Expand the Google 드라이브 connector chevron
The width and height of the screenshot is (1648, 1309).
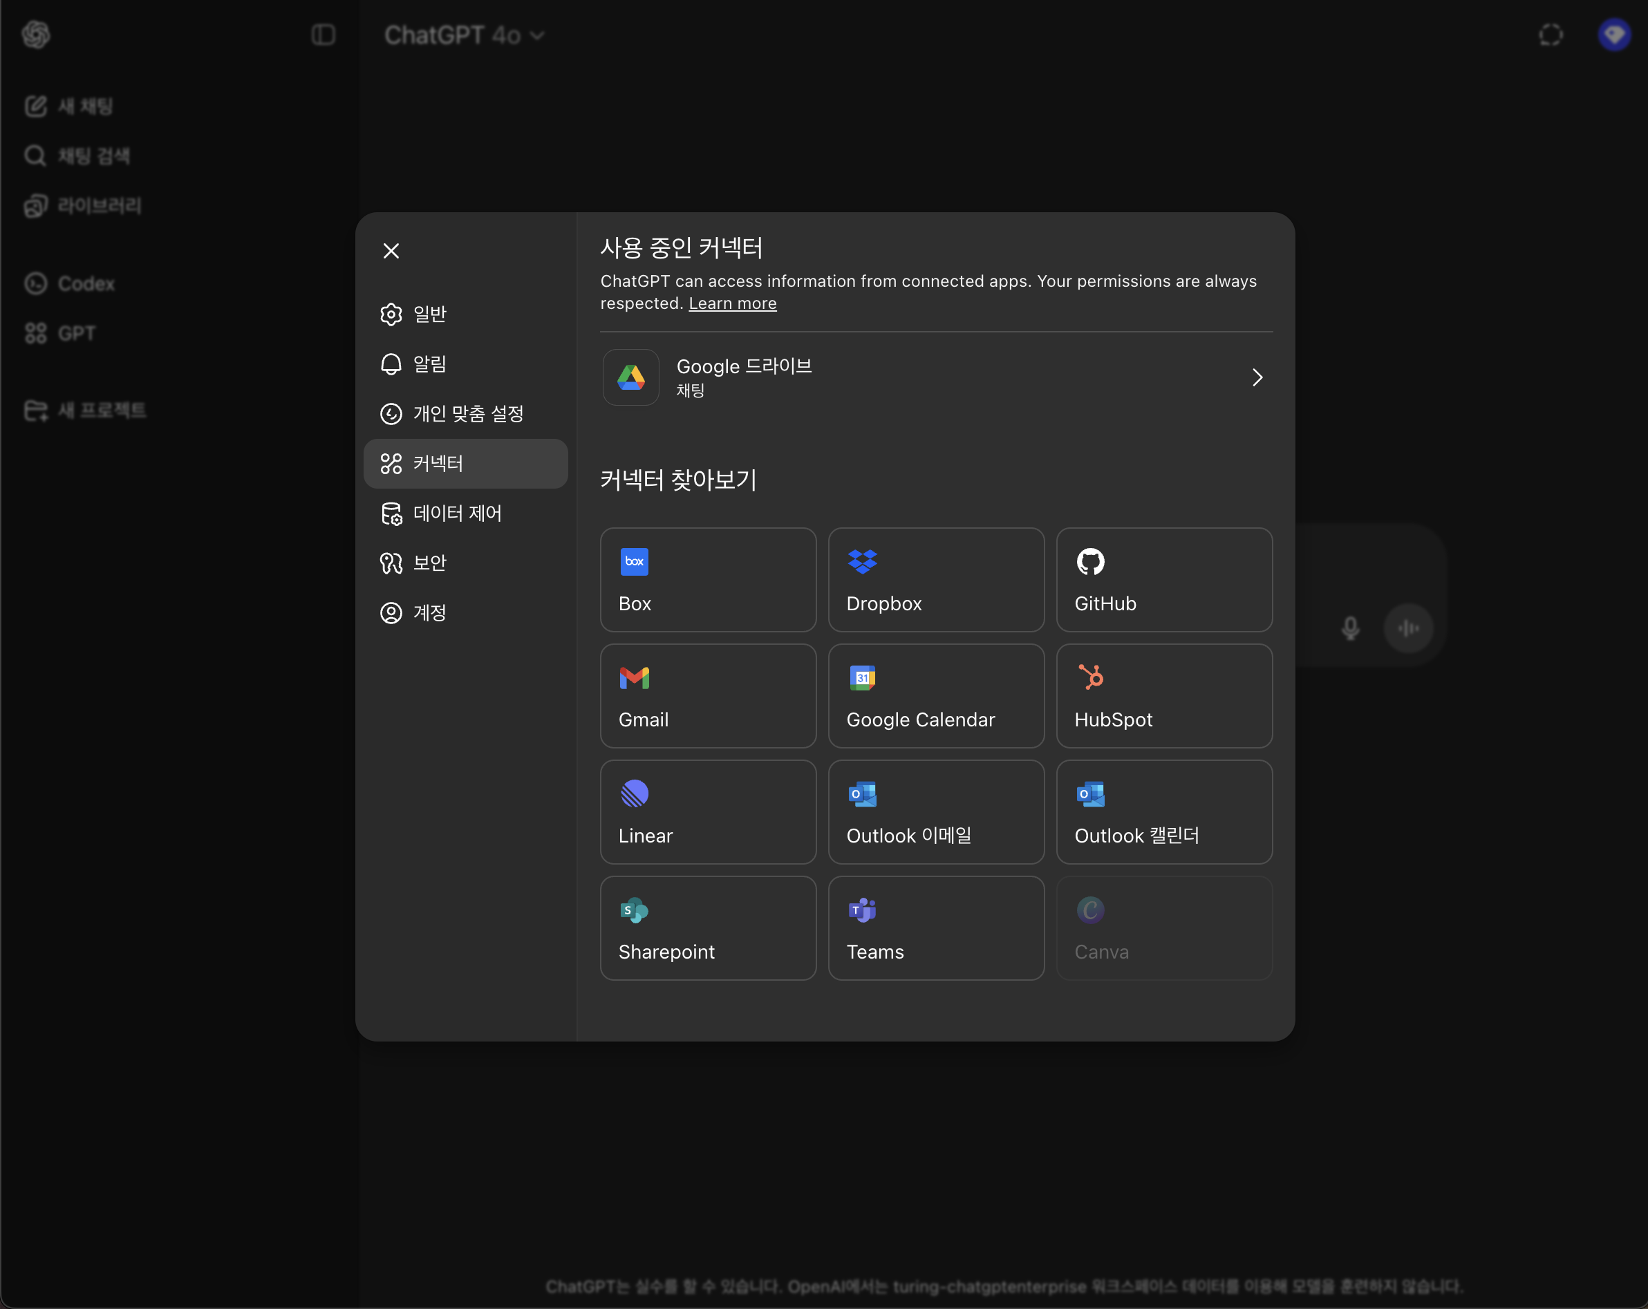pos(1257,377)
